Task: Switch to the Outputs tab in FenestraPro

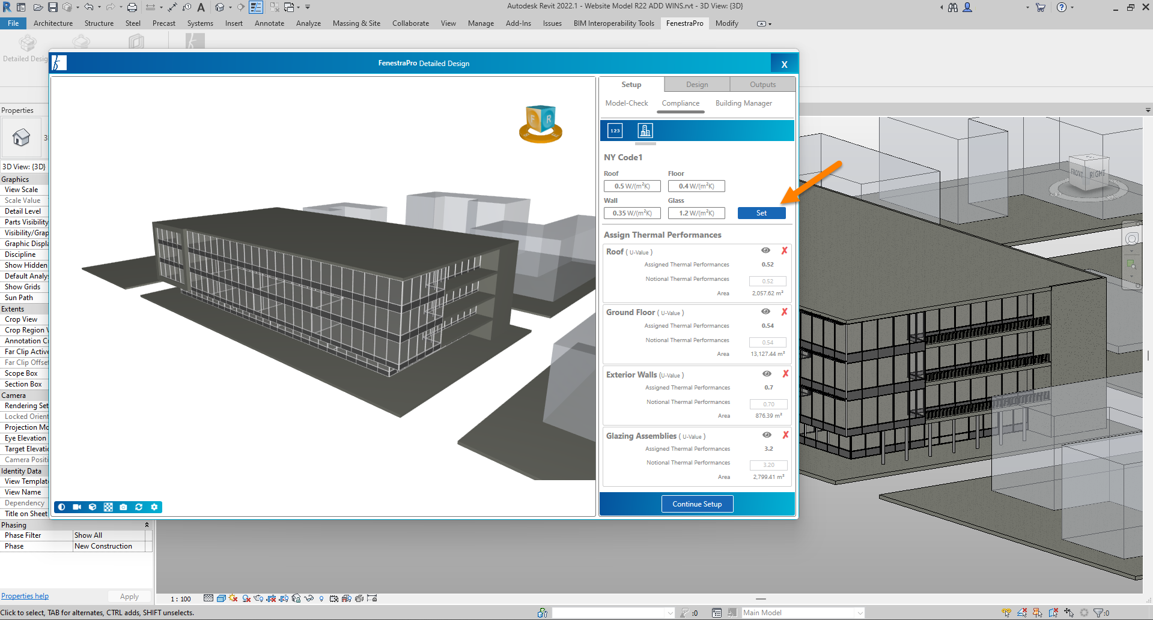Action: (763, 85)
